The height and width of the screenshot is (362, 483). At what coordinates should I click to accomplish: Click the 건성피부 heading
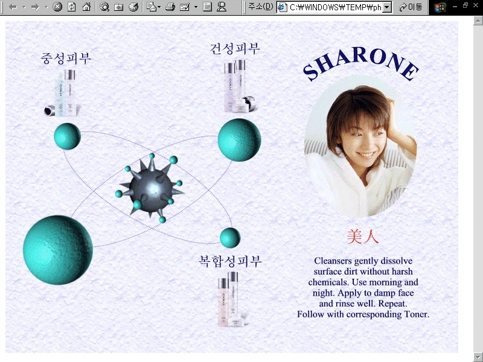click(235, 49)
